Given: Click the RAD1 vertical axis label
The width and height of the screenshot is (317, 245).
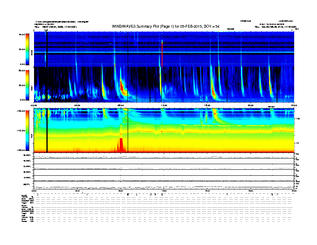Looking at the screenshot, I should (x=32, y=88).
